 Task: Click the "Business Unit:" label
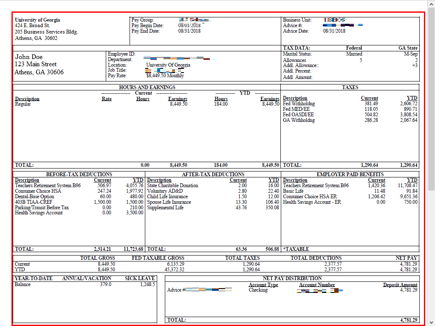pos(297,20)
